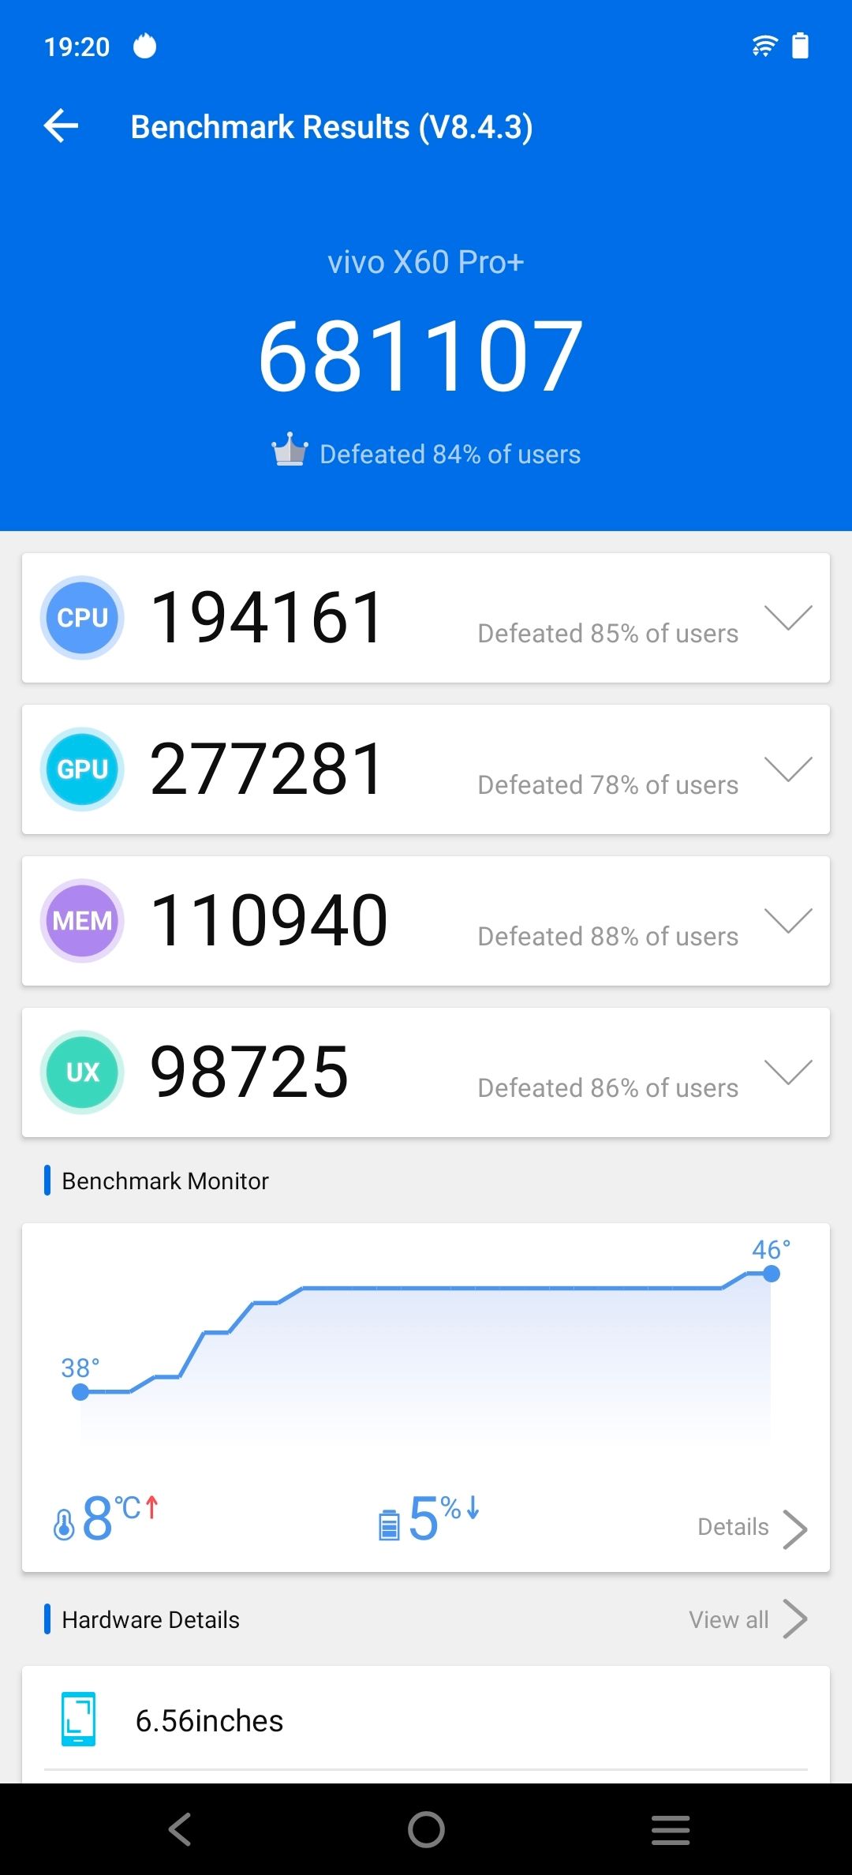Image resolution: width=852 pixels, height=1875 pixels.
Task: Tap the battery status bar icon
Action: point(800,46)
